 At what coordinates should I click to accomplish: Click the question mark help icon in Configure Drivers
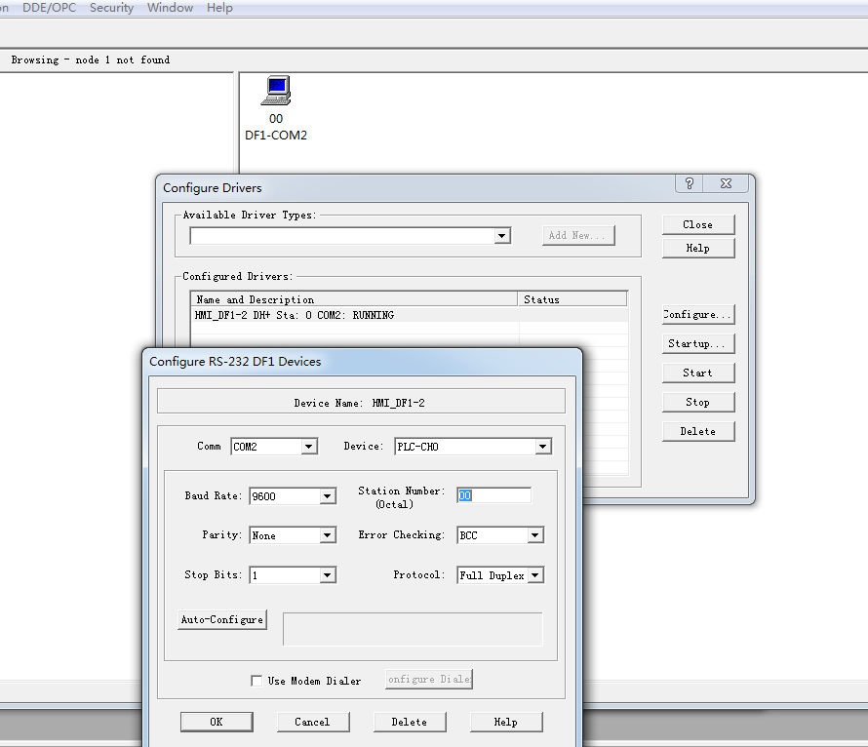689,183
